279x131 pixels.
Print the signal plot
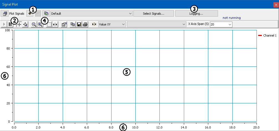(85, 24)
